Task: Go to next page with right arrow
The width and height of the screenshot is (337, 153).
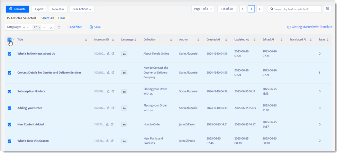Action: [260, 9]
